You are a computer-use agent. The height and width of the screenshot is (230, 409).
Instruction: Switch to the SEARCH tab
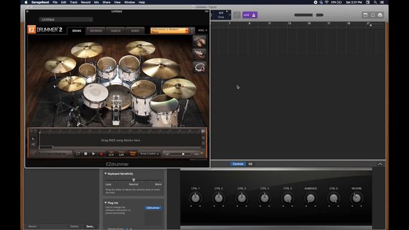click(115, 31)
